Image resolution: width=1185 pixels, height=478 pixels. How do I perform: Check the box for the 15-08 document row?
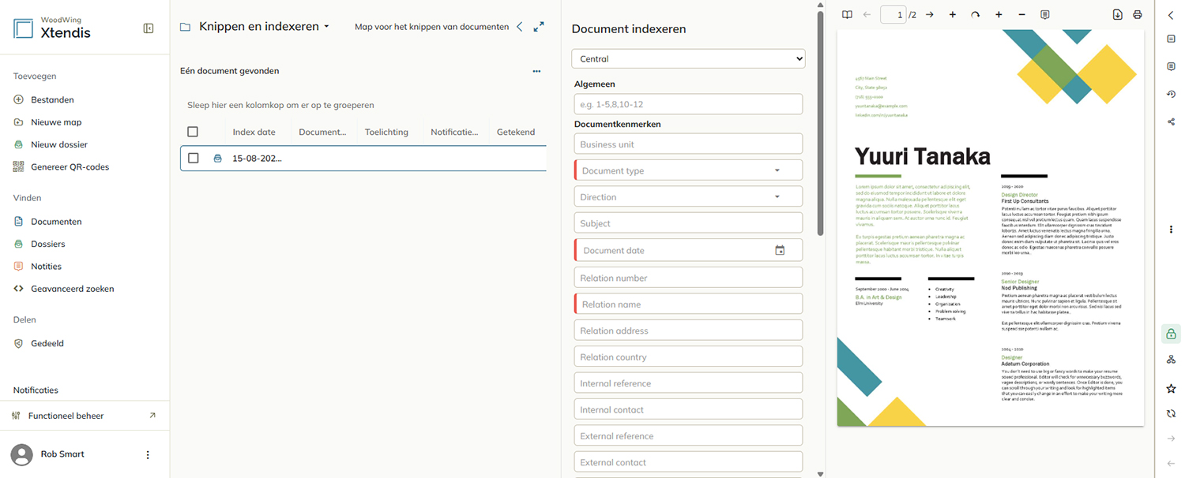(193, 158)
